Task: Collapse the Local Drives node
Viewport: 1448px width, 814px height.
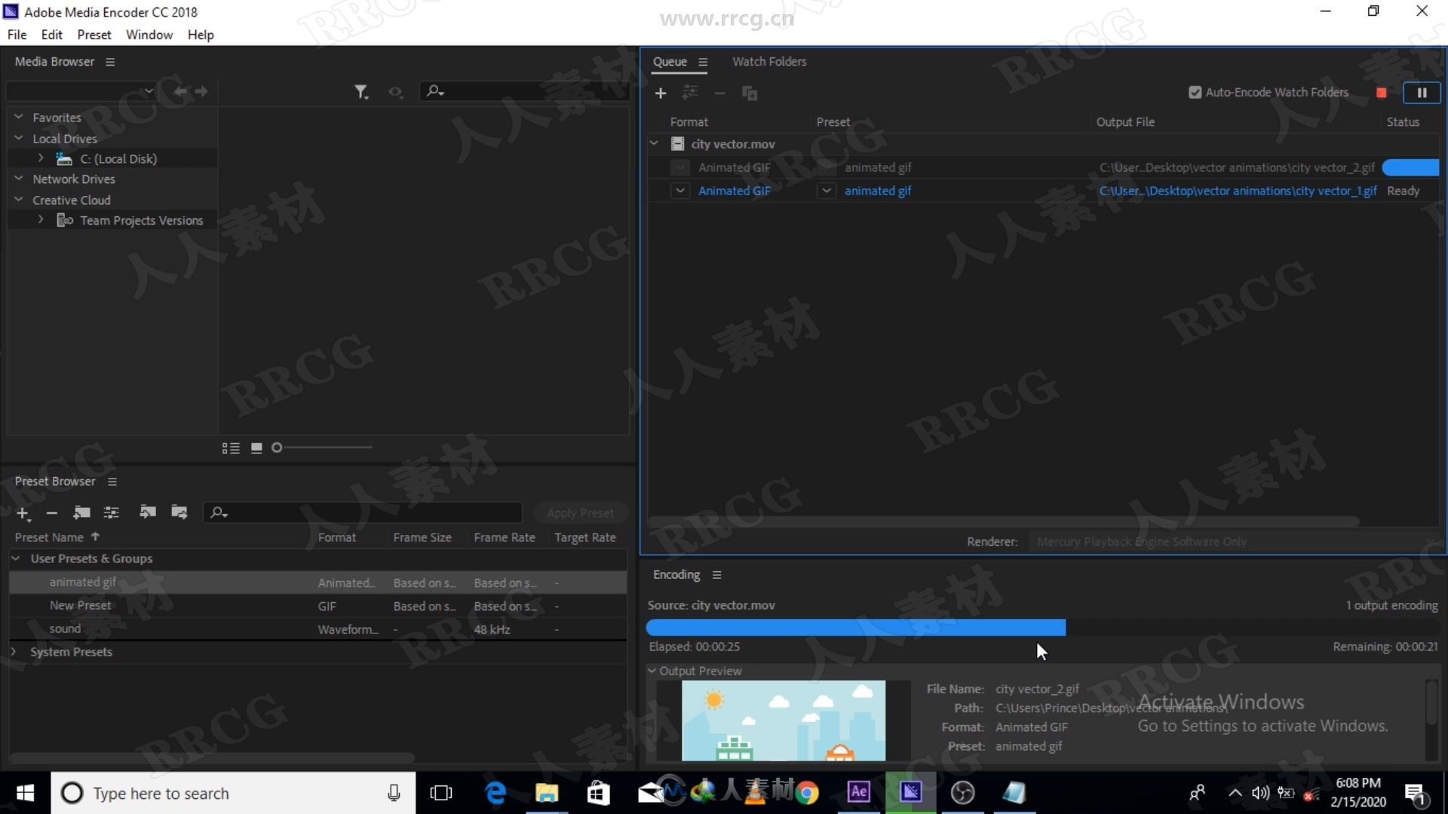Action: (19, 139)
